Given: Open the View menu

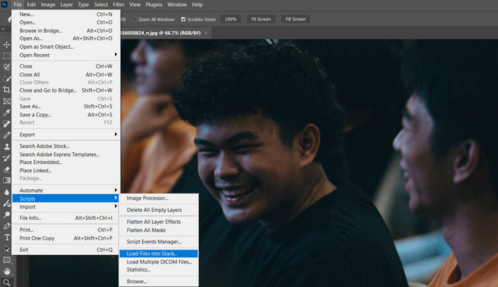Looking at the screenshot, I should [135, 4].
